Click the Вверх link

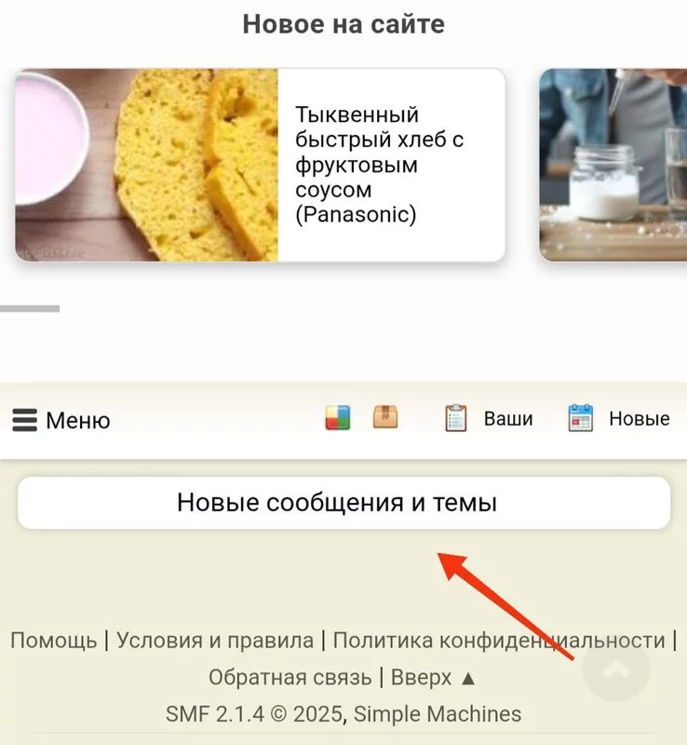pos(421,678)
